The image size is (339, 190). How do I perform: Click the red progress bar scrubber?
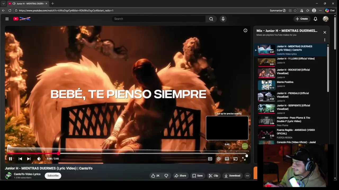coord(58,153)
